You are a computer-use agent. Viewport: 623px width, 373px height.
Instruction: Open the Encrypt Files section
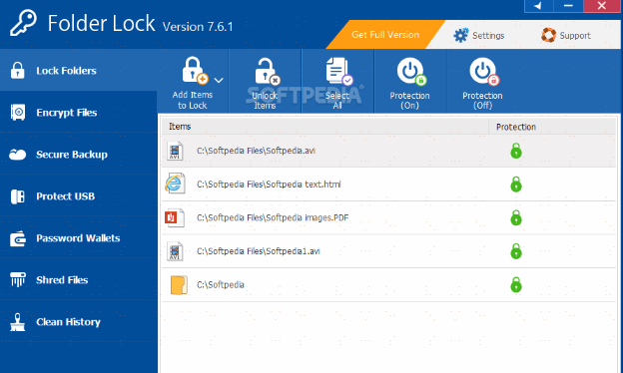point(79,113)
